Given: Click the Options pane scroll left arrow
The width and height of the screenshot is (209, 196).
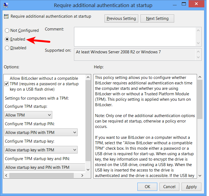Looking at the screenshot, I should pos(6,175).
